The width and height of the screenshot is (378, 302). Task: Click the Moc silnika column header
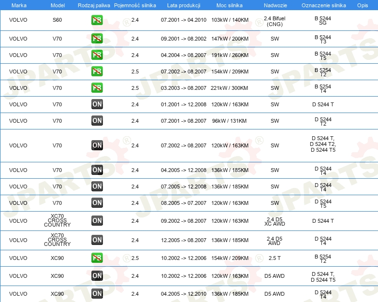click(229, 5)
